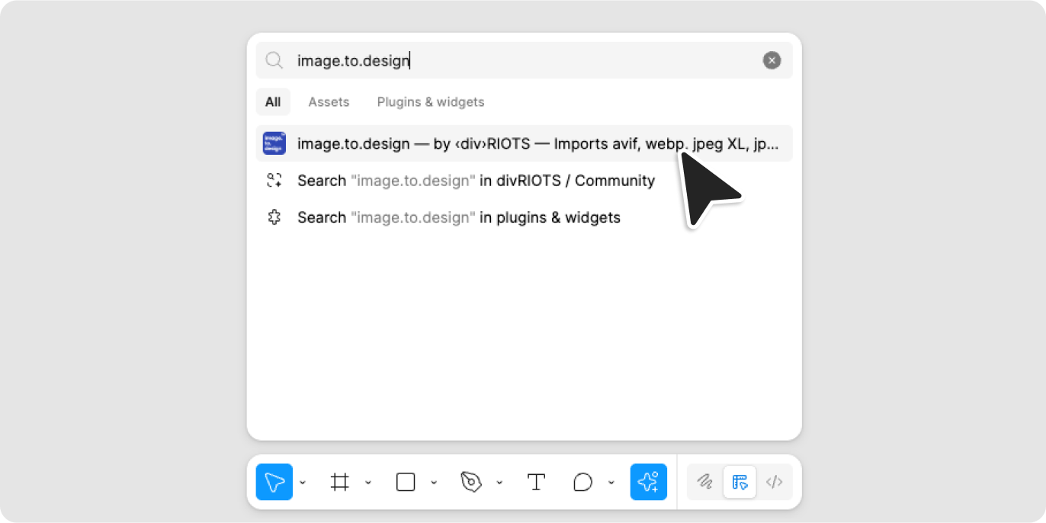The image size is (1046, 523).
Task: Expand Comment tool options chevron
Action: 611,482
